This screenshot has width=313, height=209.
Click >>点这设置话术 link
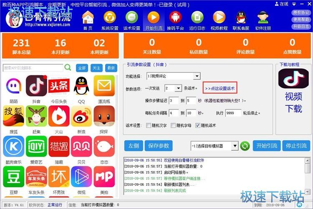pyautogui.click(x=220, y=88)
